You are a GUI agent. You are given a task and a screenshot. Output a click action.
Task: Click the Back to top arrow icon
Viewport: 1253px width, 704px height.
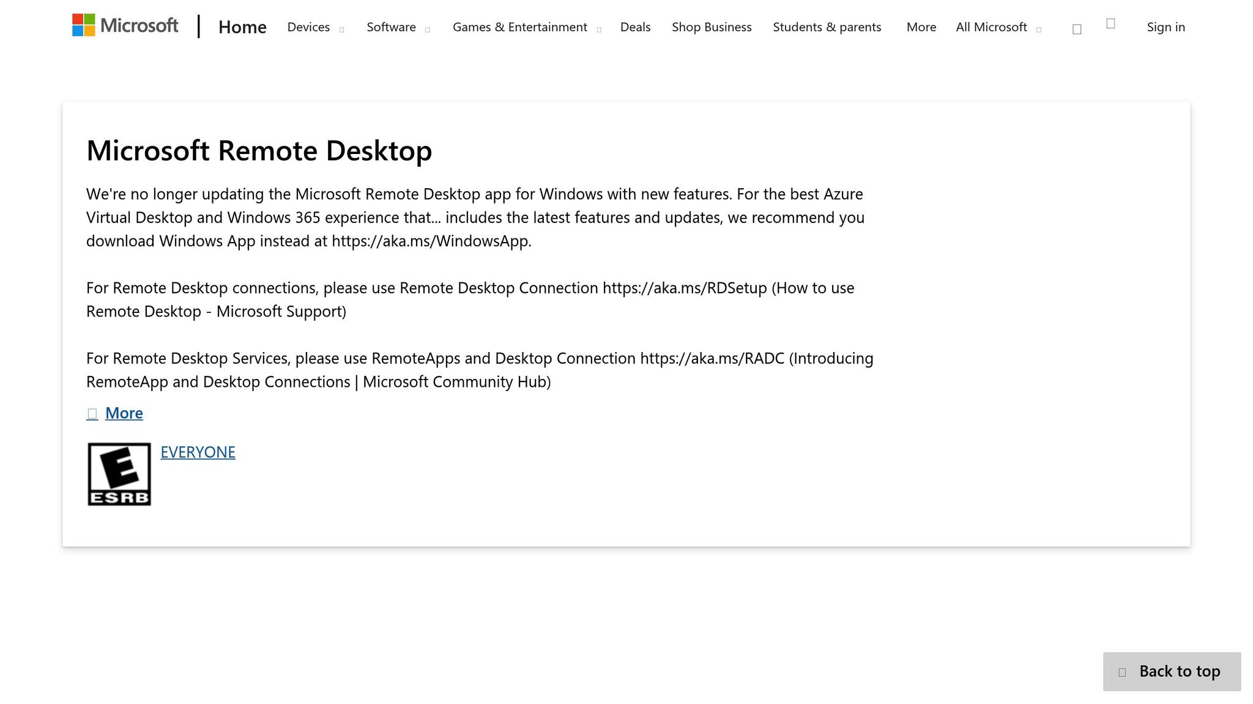coord(1123,672)
